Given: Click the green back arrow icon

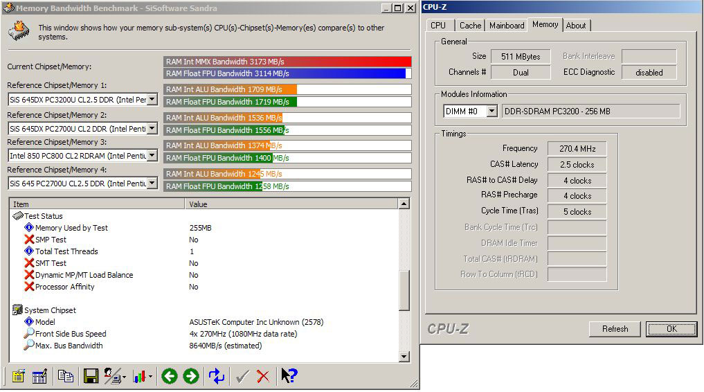Looking at the screenshot, I should coord(170,376).
